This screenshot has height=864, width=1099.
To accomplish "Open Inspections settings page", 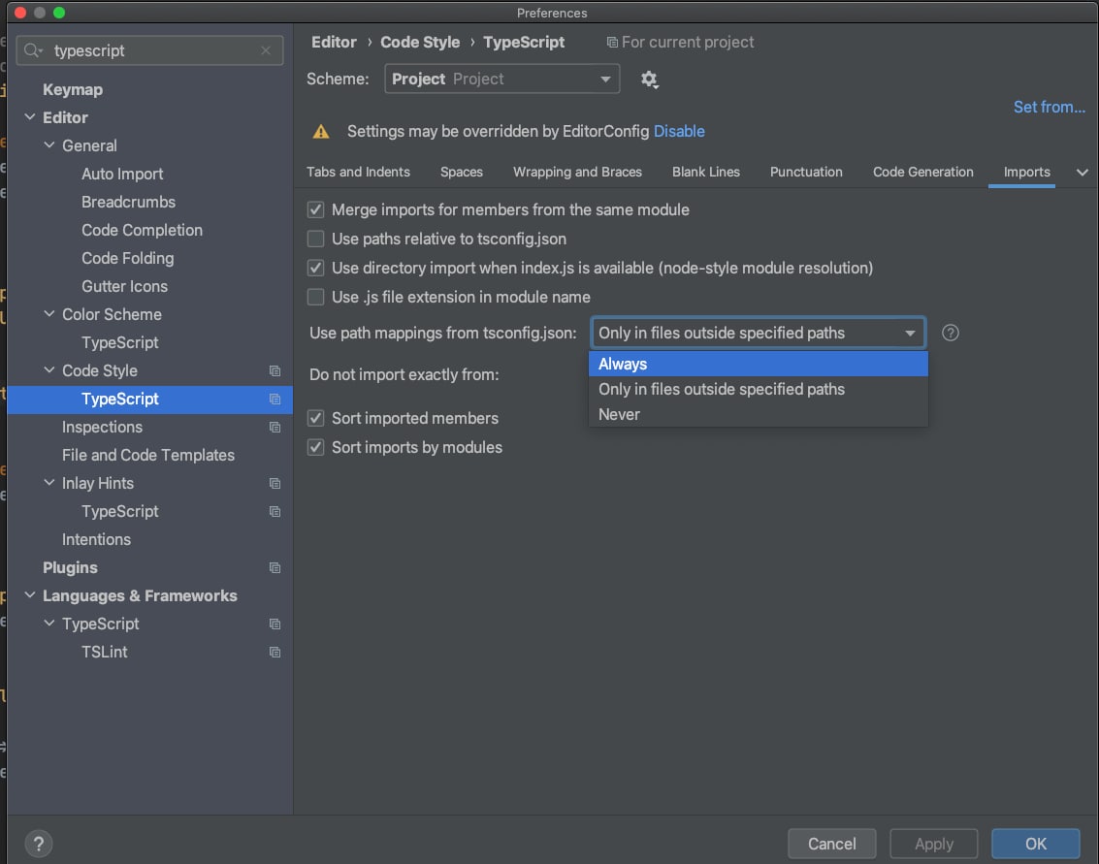I will coord(102,427).
